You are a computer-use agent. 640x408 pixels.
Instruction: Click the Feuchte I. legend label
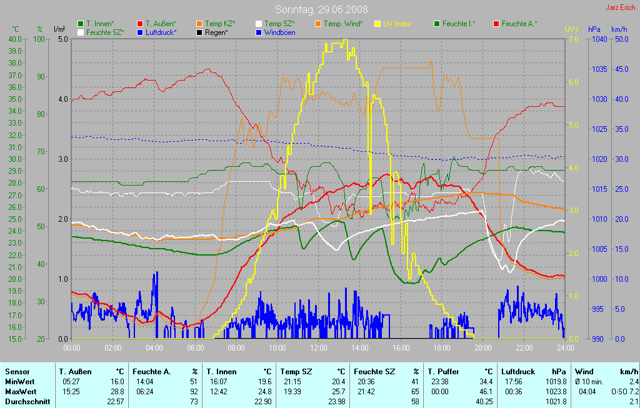tap(459, 24)
